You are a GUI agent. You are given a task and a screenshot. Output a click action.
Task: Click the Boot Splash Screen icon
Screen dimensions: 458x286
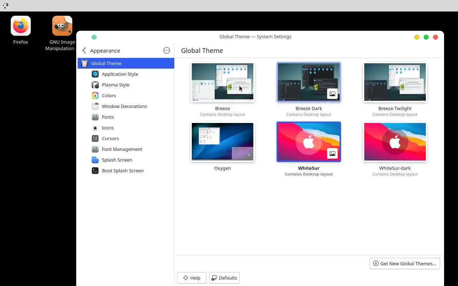coord(95,171)
